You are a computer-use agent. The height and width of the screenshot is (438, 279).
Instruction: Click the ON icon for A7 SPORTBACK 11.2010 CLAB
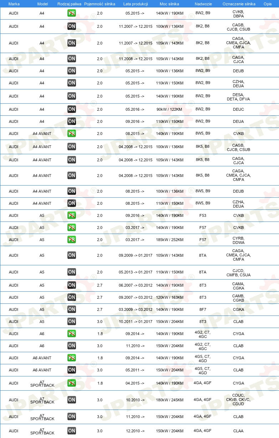(x=72, y=417)
